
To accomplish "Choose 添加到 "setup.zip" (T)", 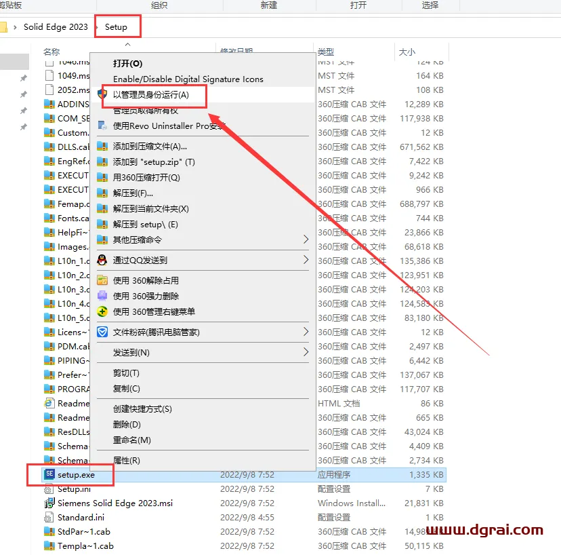I will tap(154, 162).
